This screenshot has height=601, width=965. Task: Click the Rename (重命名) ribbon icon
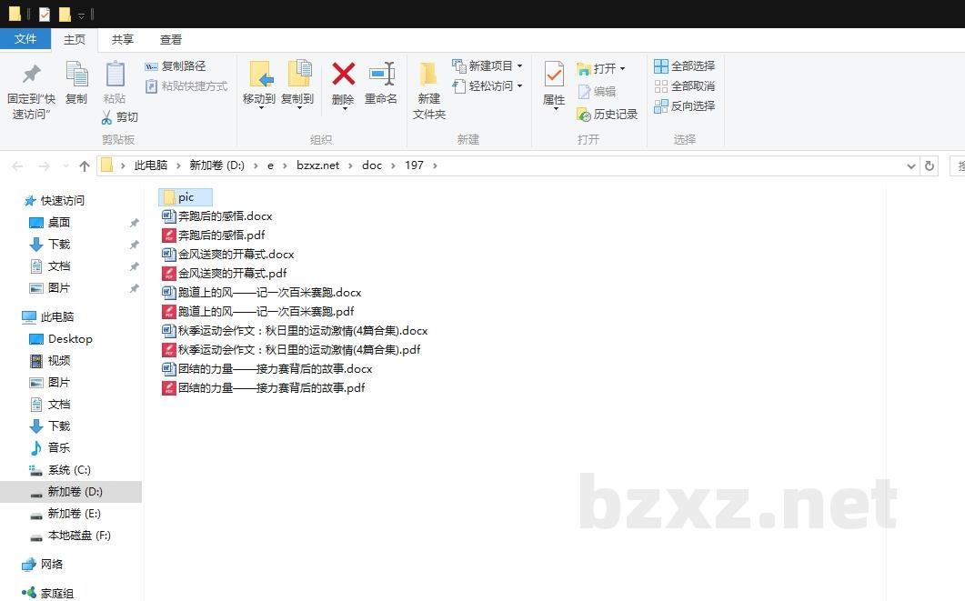(x=381, y=75)
